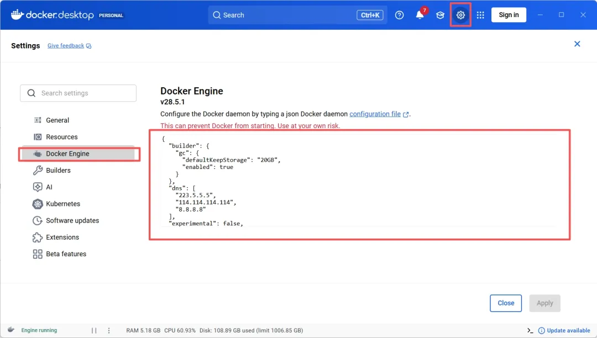Click the magnifier icon in Search settings
This screenshot has width=597, height=338.
point(32,93)
